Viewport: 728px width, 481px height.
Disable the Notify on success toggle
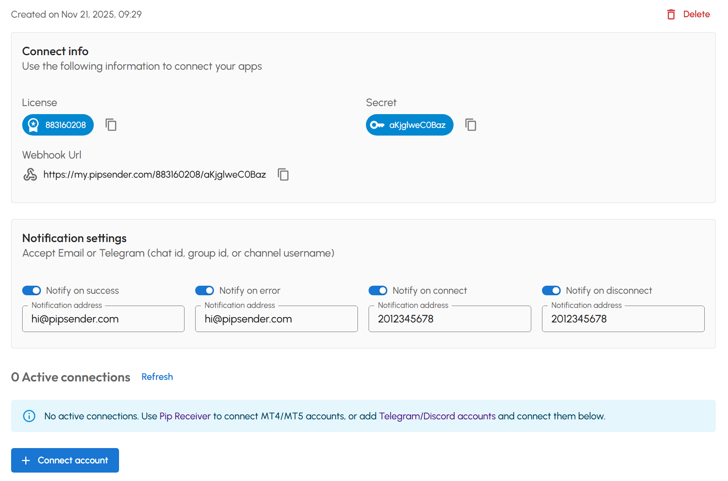coord(32,291)
